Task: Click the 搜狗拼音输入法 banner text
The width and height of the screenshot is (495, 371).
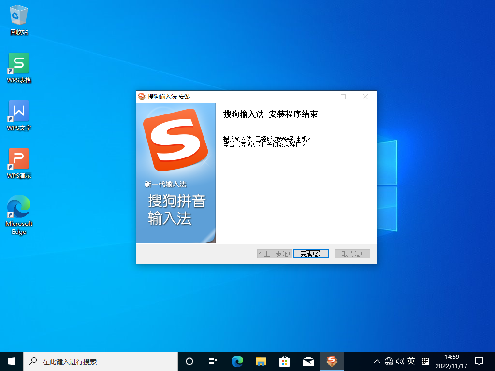Action: pos(177,210)
